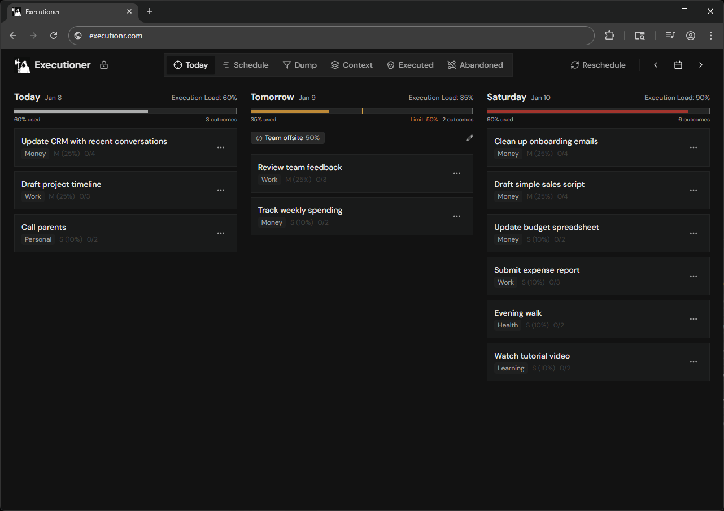Click the left chevron to view the previous day
The image size is (724, 511).
(656, 65)
